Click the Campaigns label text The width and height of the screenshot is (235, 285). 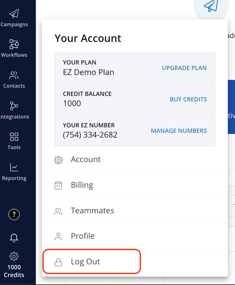[14, 24]
